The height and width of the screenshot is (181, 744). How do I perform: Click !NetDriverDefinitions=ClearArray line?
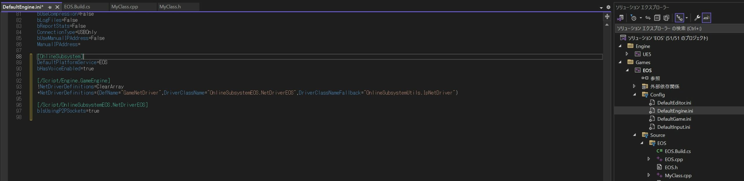80,87
